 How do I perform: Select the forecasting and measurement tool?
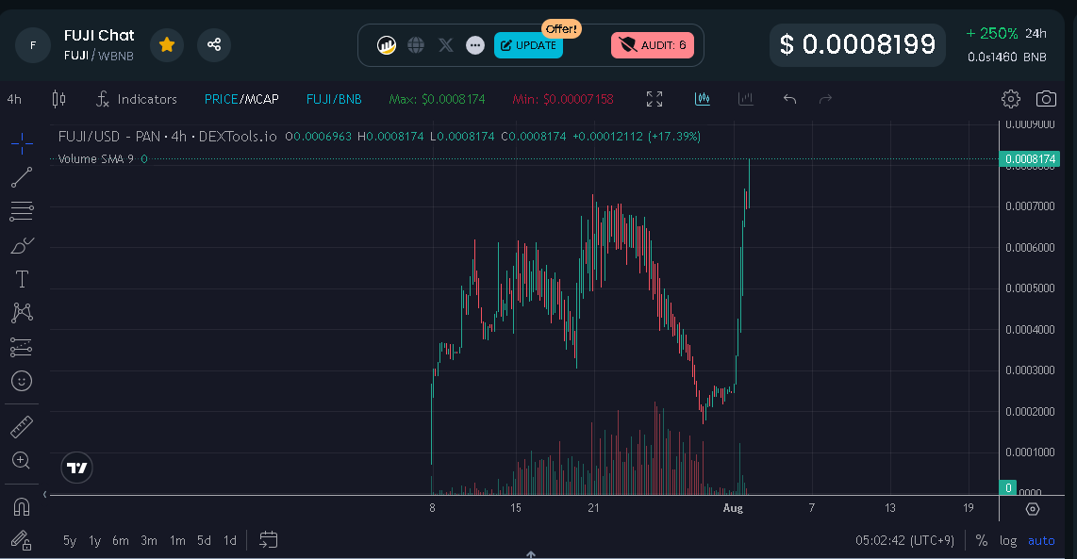22,347
